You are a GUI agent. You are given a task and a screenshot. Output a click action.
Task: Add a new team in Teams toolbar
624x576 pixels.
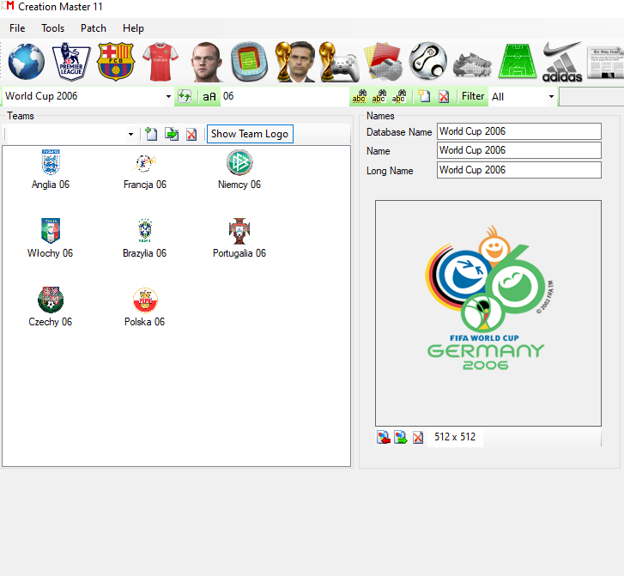pos(151,134)
